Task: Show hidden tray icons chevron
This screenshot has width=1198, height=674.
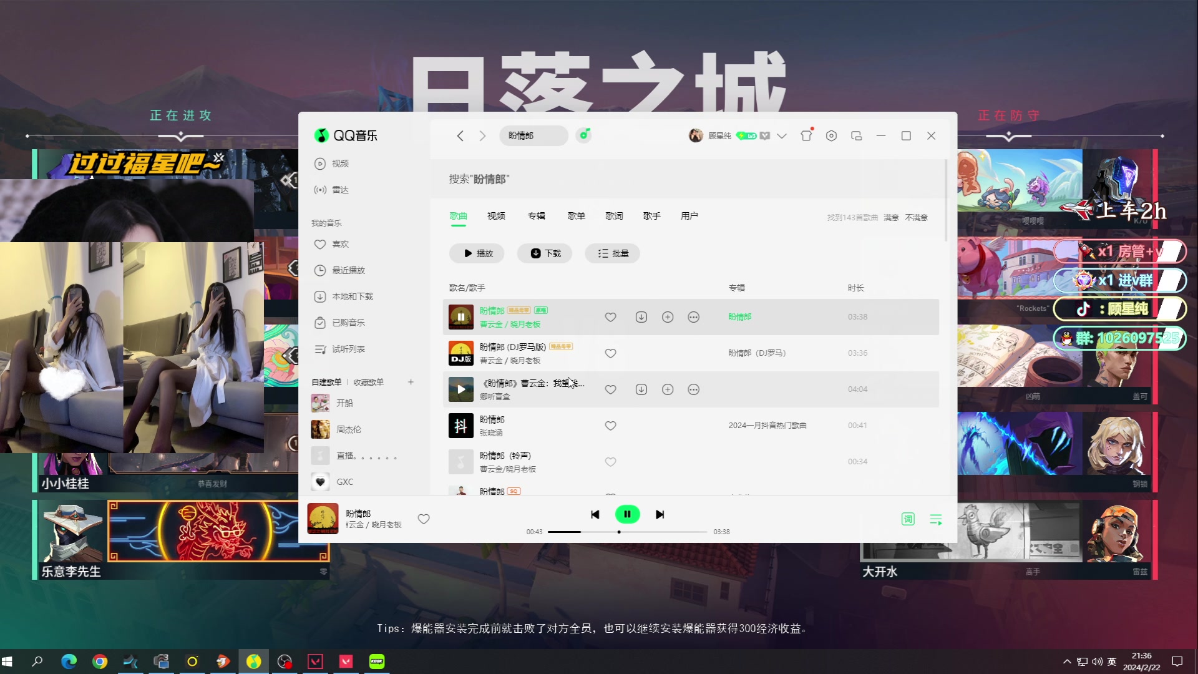Action: 1067,662
